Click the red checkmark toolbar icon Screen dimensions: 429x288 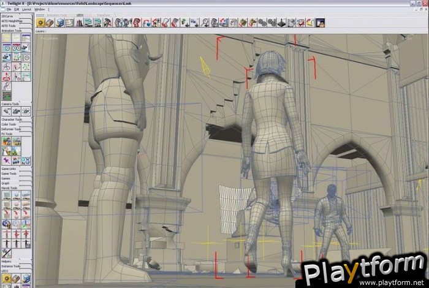click(x=301, y=23)
